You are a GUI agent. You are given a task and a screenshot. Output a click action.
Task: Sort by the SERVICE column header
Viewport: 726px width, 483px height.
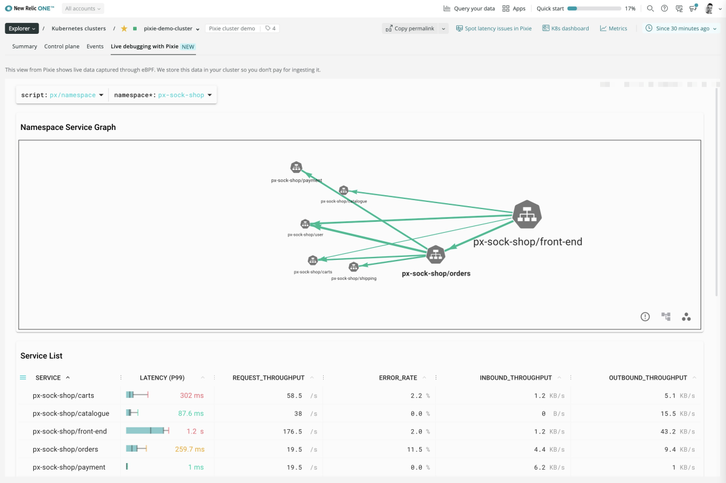click(48, 378)
